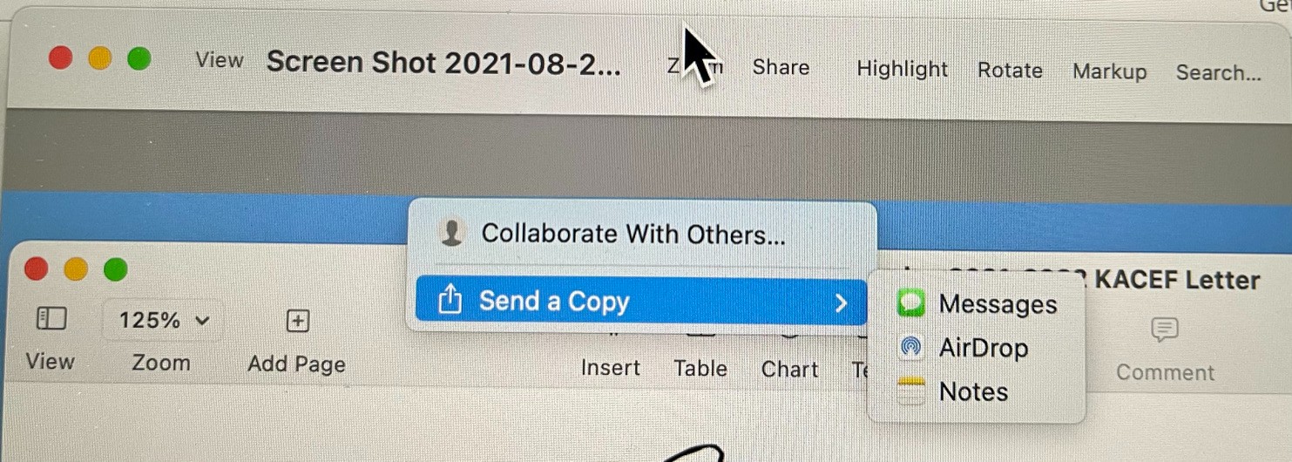1292x462 pixels.
Task: Click the Insert toolbar button in Pages
Action: (611, 368)
